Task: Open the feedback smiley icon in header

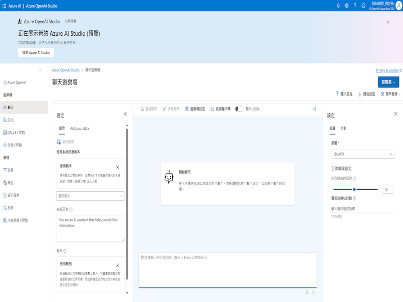Action: click(x=363, y=6)
